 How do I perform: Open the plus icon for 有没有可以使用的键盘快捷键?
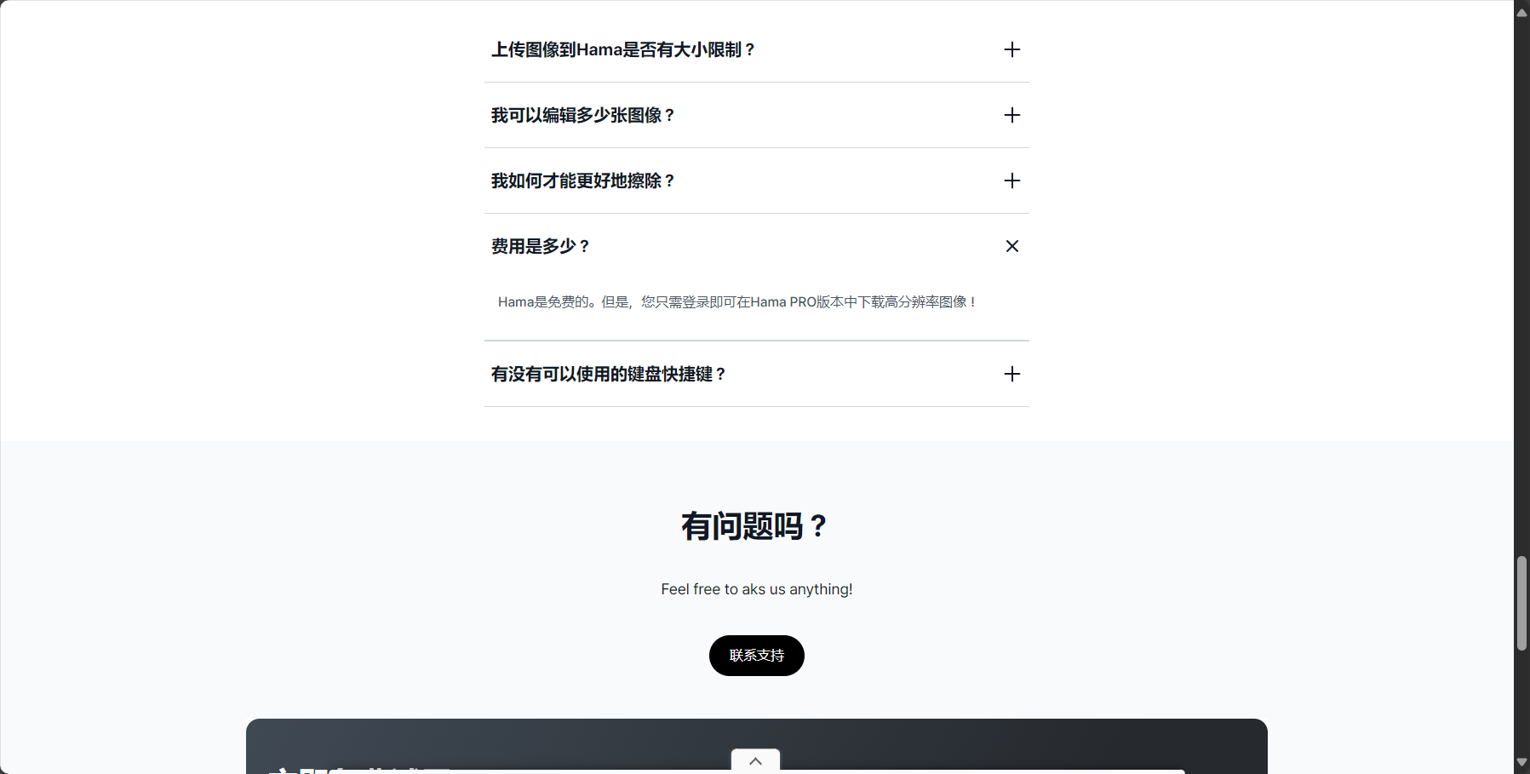[x=1011, y=374]
